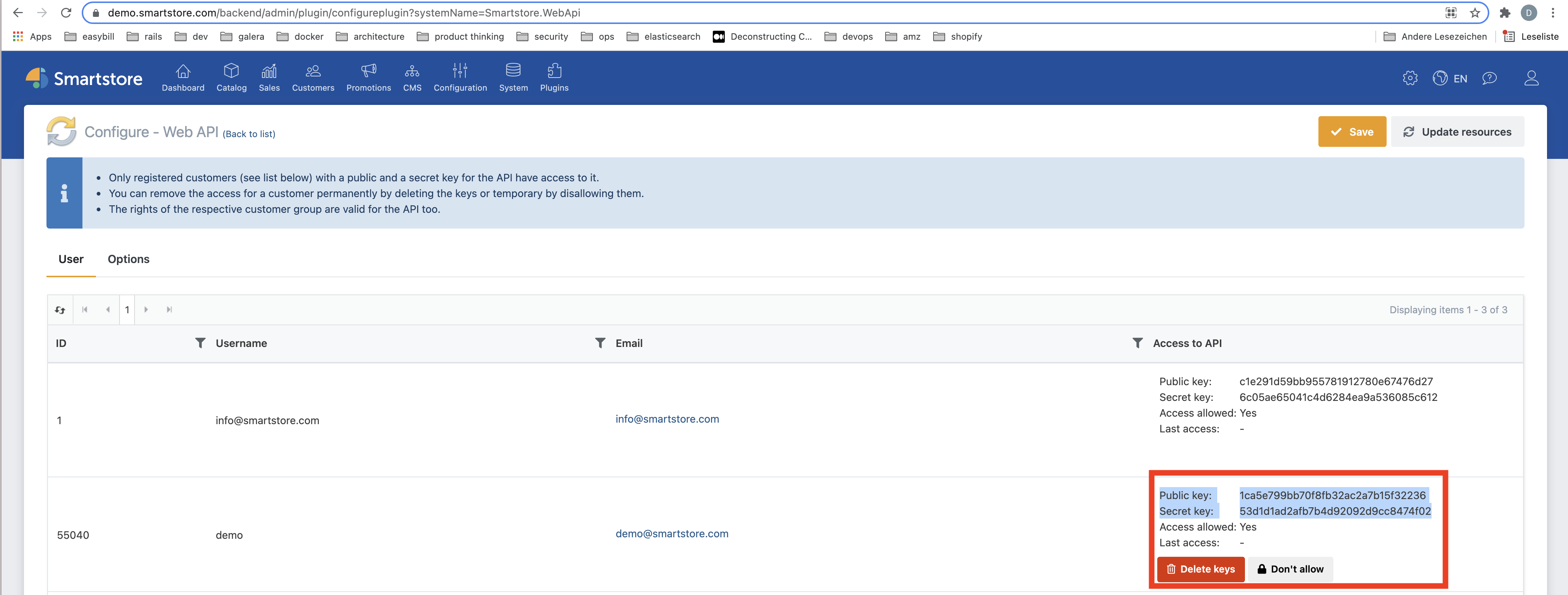
Task: Open the Customers menu
Action: 313,78
